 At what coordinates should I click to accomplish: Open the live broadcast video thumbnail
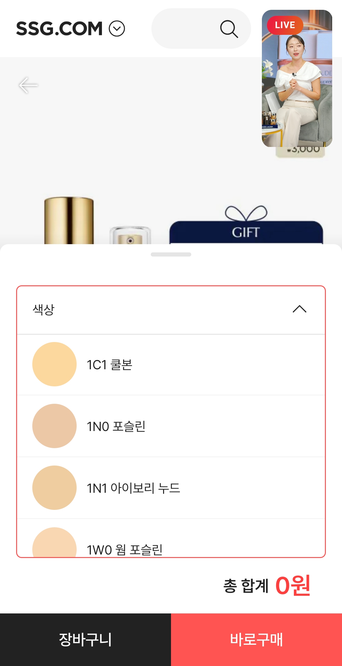point(297,79)
